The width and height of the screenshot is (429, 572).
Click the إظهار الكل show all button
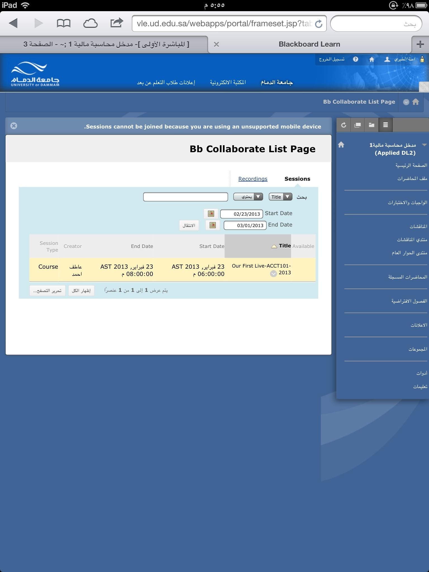(x=81, y=290)
